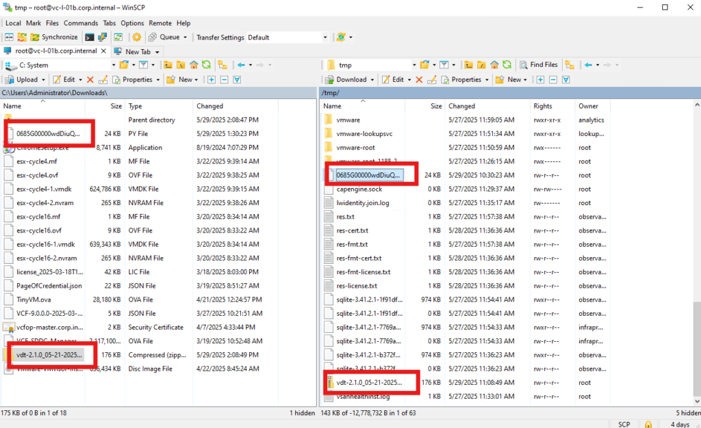Open local panel Properties button
This screenshot has width=701, height=428.
pyautogui.click(x=133, y=79)
